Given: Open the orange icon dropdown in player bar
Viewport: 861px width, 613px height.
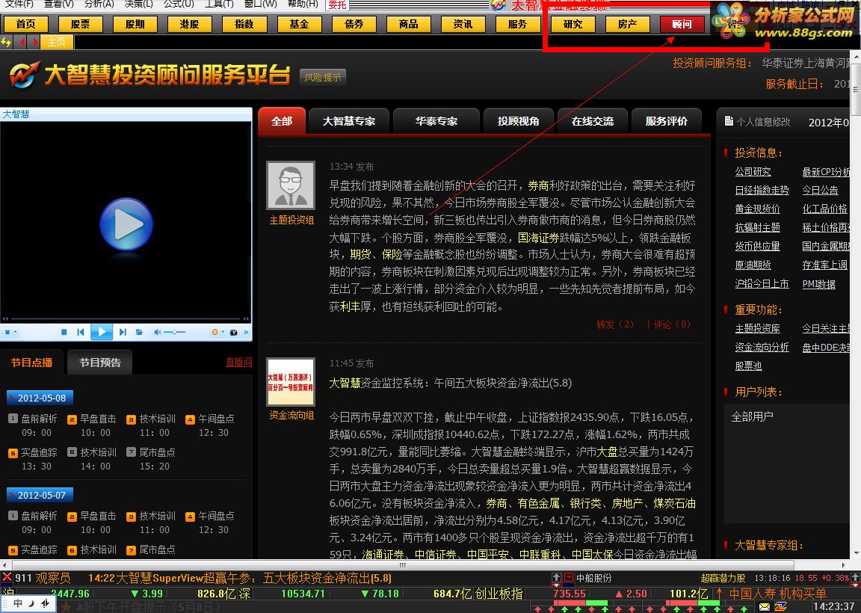Looking at the screenshot, I should coord(217,332).
